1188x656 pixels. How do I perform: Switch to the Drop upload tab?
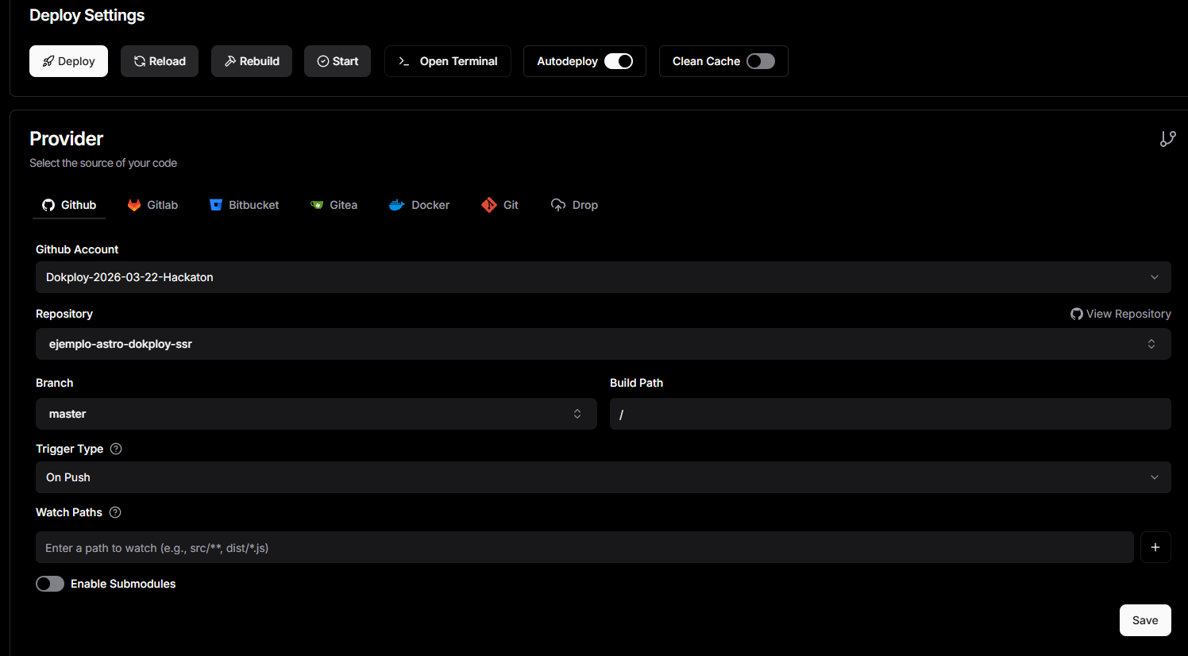coord(574,205)
